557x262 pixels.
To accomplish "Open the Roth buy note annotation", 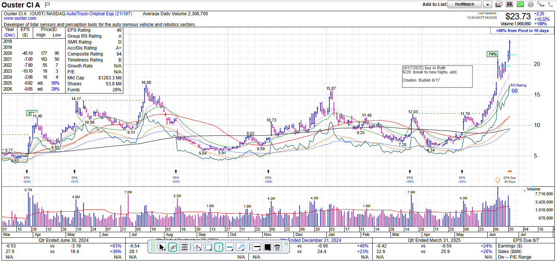I will 437,76.
